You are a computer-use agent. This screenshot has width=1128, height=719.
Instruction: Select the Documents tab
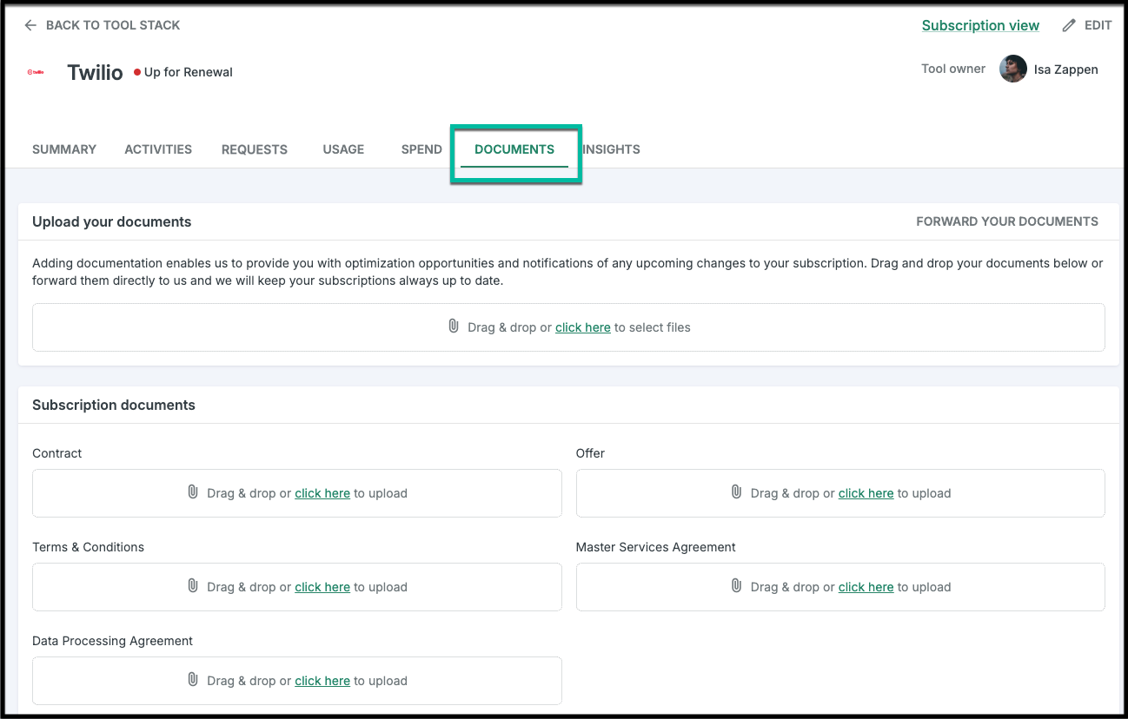coord(514,149)
